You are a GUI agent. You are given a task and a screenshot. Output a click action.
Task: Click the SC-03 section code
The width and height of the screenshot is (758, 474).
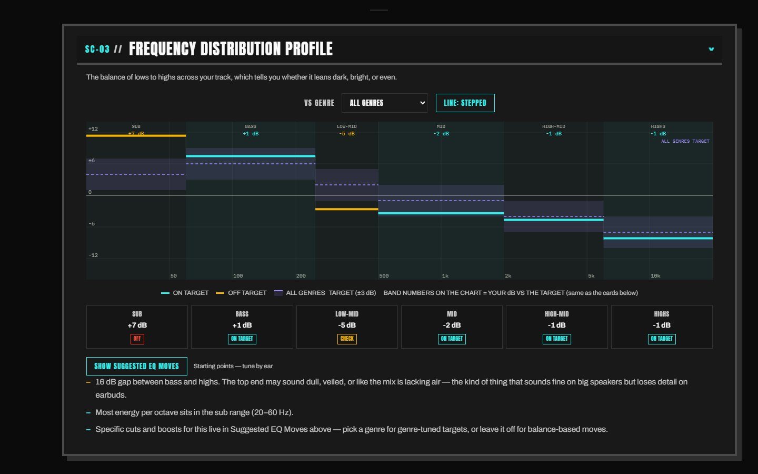point(97,49)
